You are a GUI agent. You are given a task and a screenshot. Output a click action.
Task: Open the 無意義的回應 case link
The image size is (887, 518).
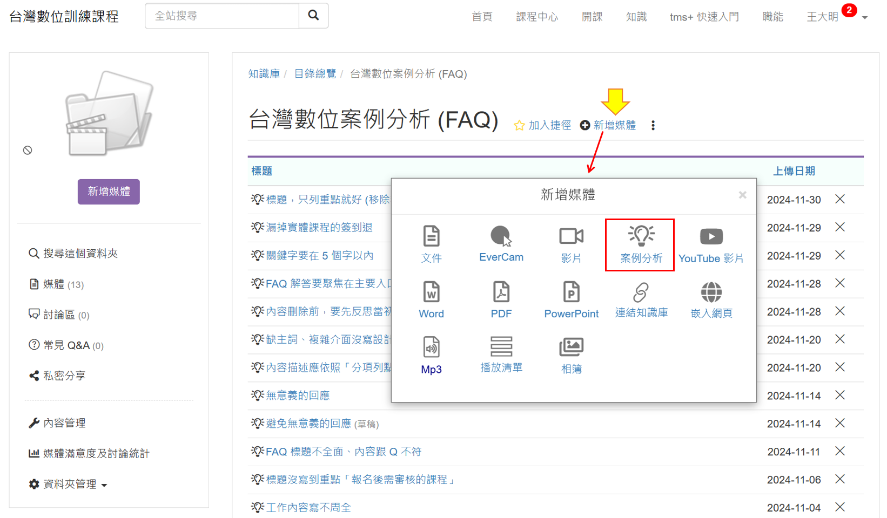pyautogui.click(x=297, y=396)
